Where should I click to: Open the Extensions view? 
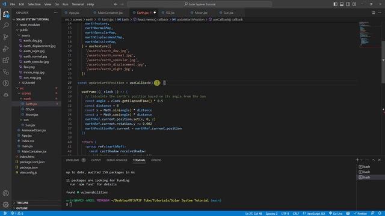pyautogui.click(x=5, y=60)
